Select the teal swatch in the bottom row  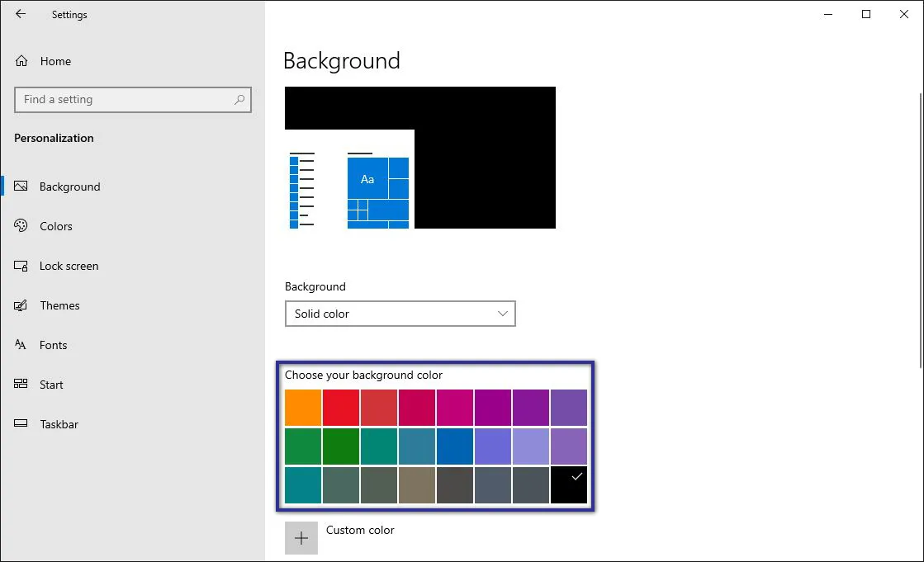click(x=302, y=484)
